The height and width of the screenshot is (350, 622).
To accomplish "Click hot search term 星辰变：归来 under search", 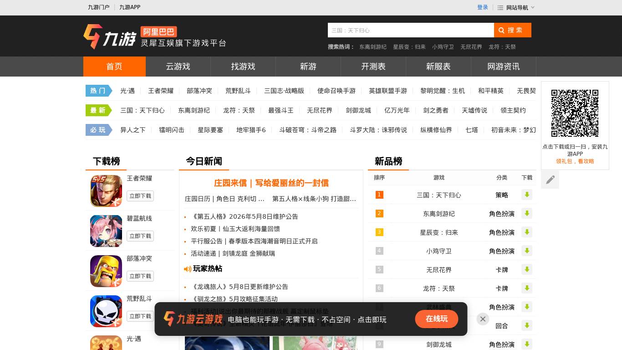I will (x=409, y=47).
